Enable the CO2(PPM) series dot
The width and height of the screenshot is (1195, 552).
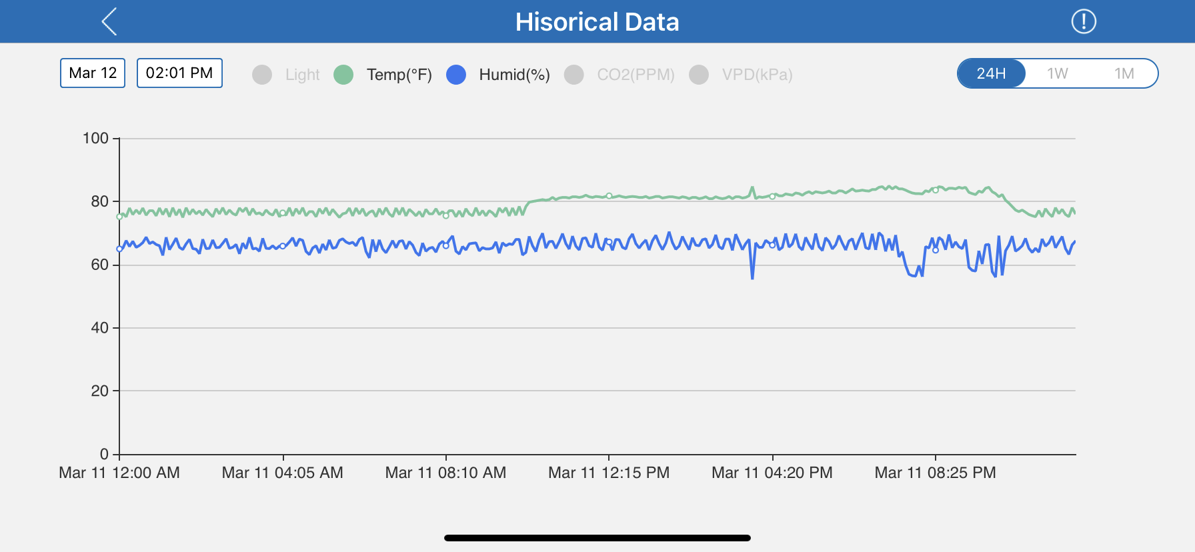click(574, 74)
